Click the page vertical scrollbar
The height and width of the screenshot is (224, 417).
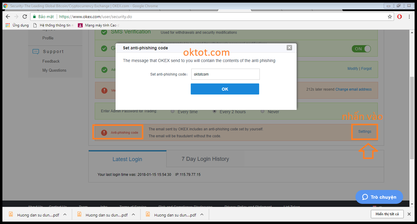[x=412, y=117]
